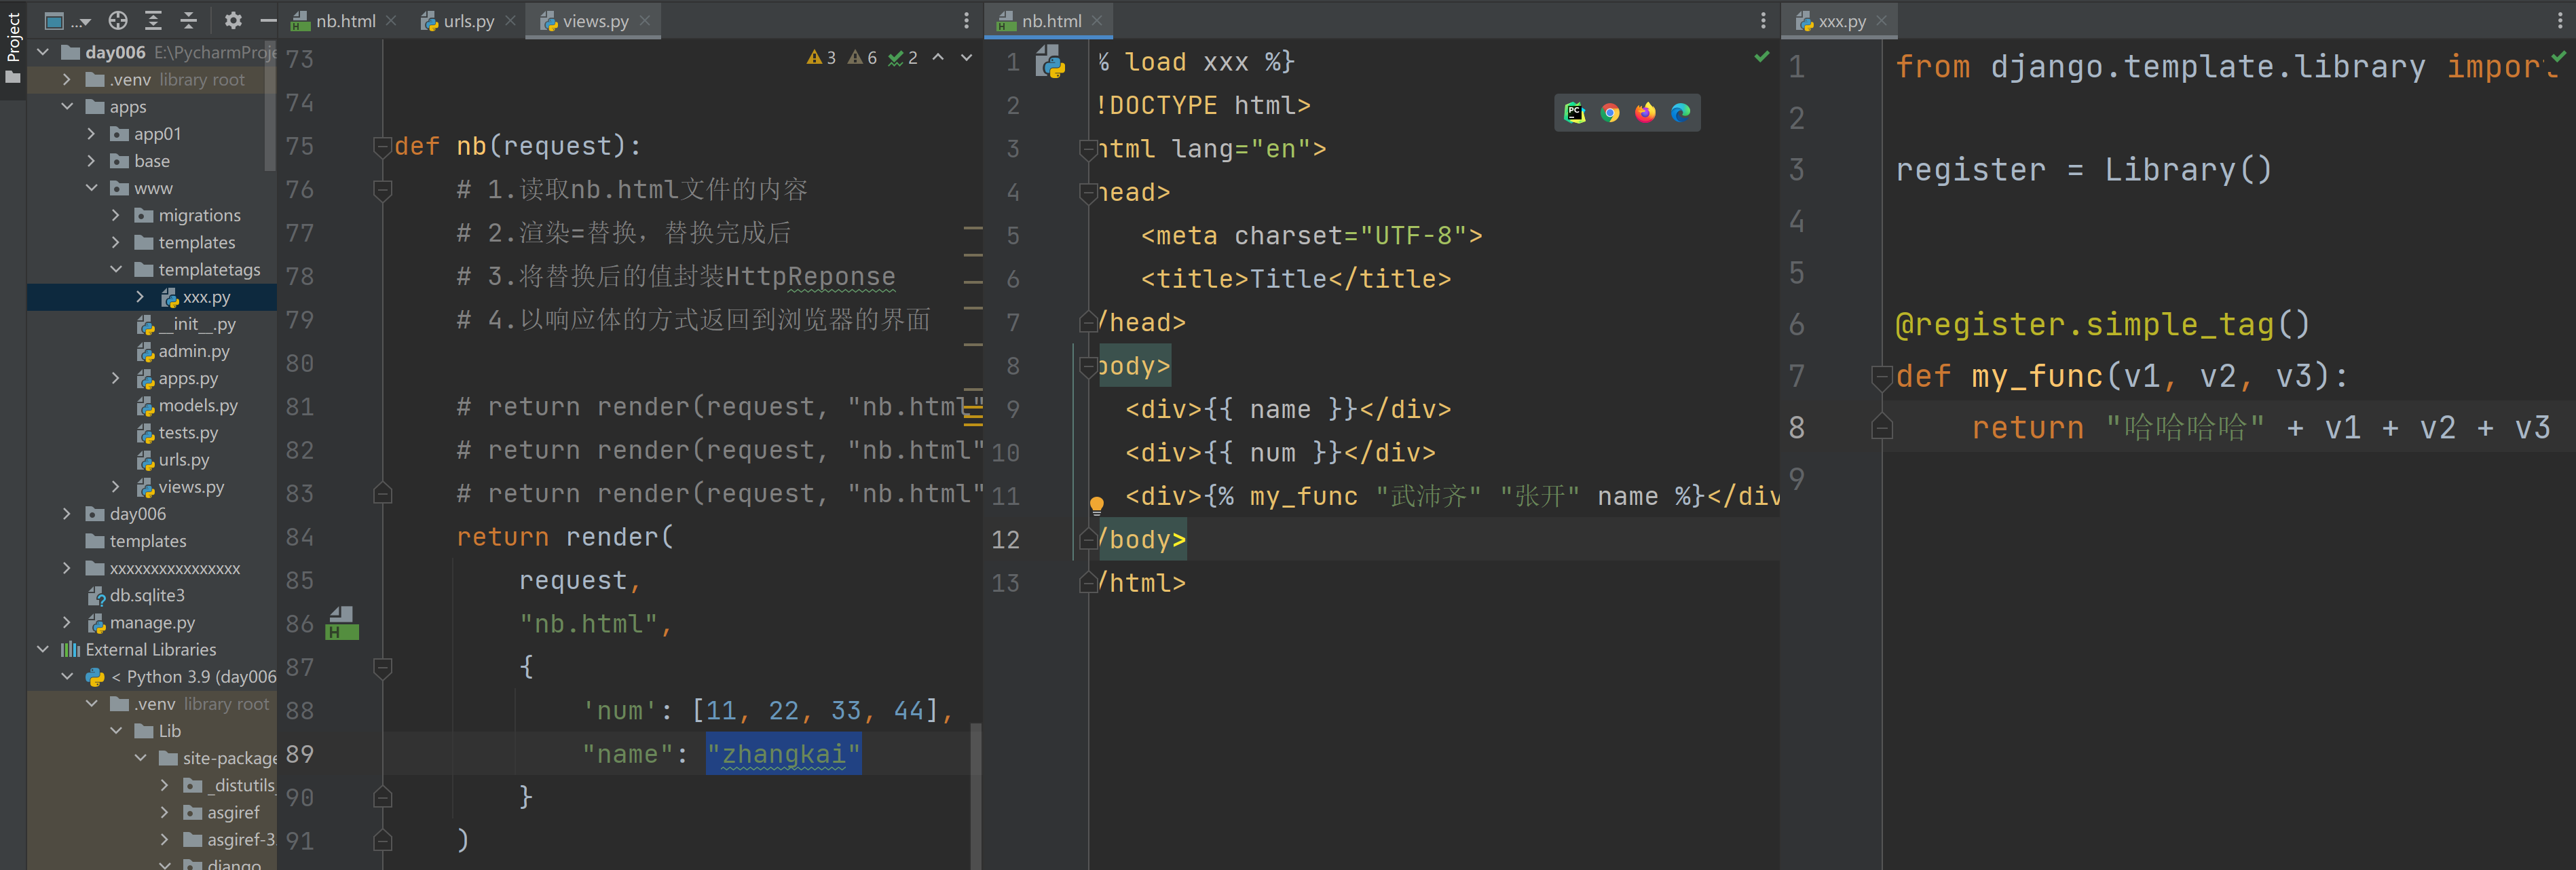Collapse the www folder
Screen dimensions: 2576x870
pyautogui.click(x=92, y=188)
